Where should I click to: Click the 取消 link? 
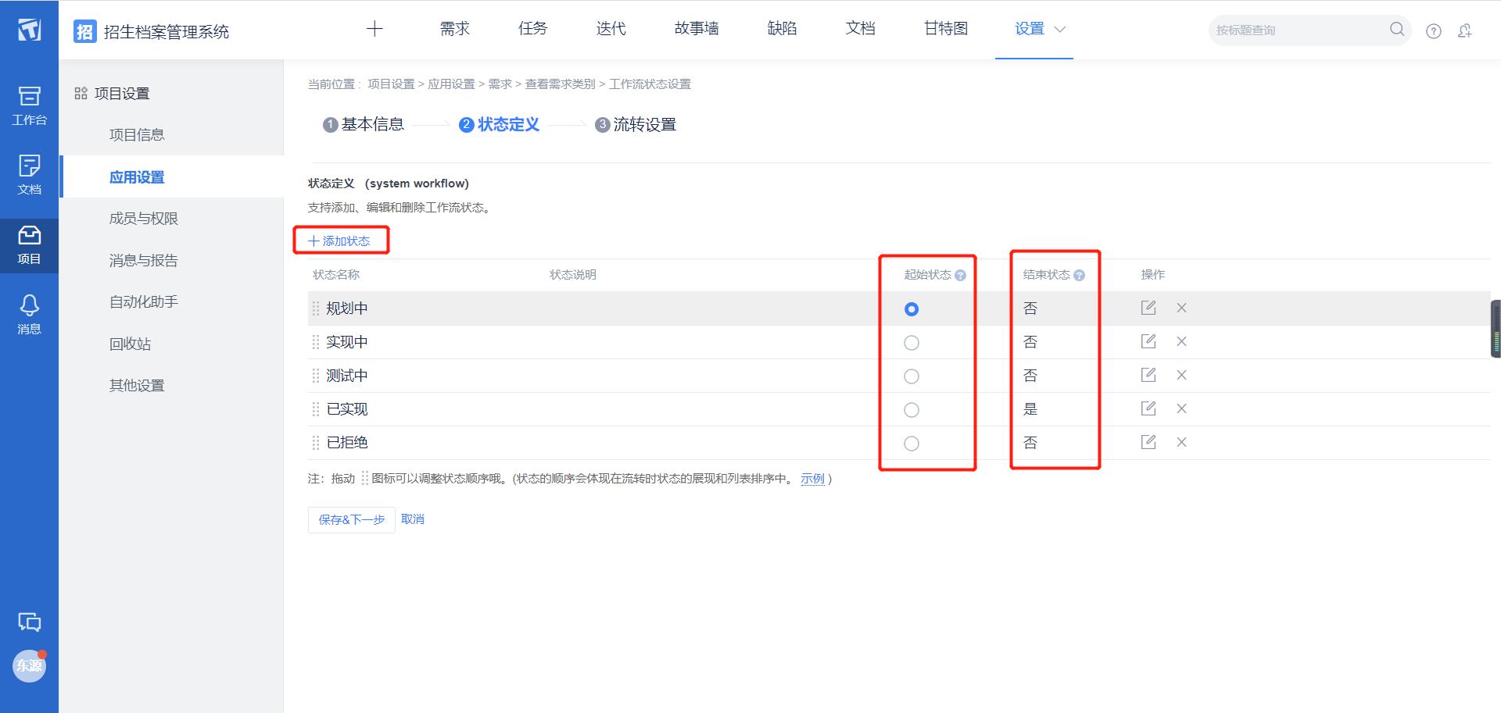click(x=413, y=519)
